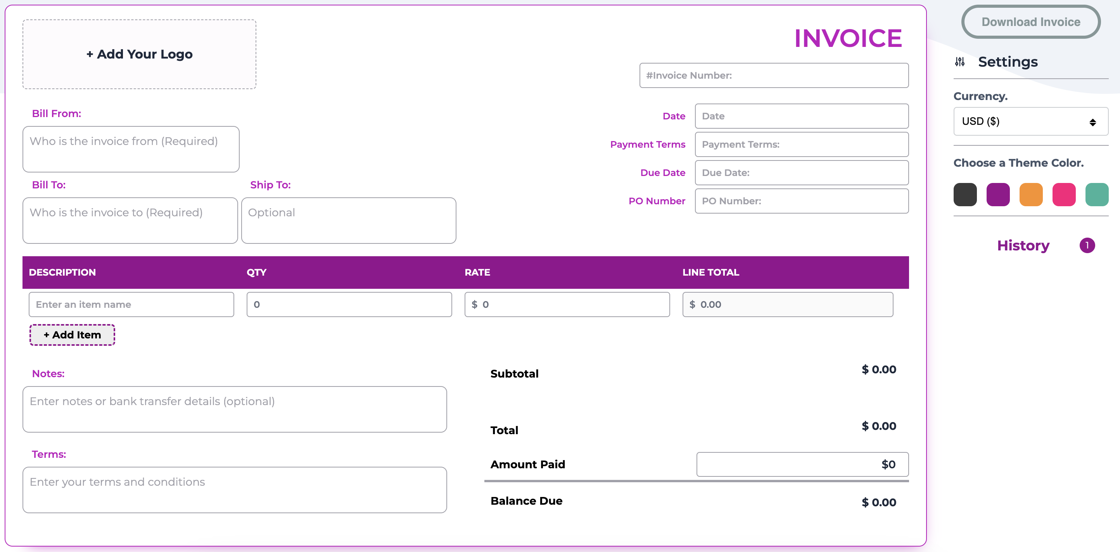Open the History panel

[x=1023, y=245]
